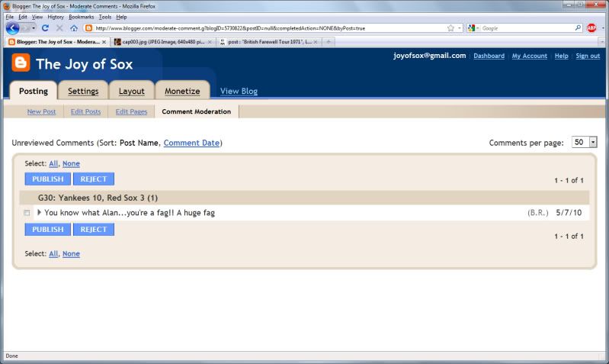Click the stop loading X icon
The image size is (609, 364).
[59, 28]
